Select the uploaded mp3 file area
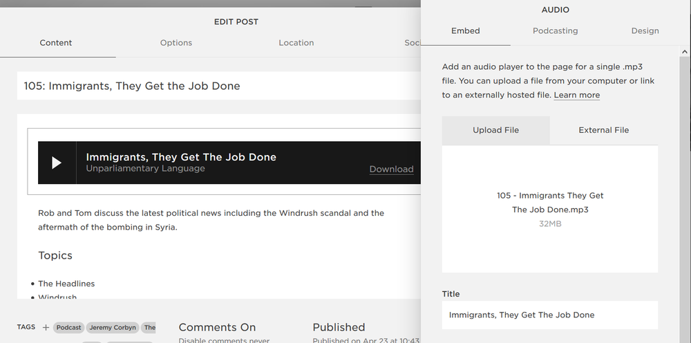691x343 pixels. tap(550, 210)
